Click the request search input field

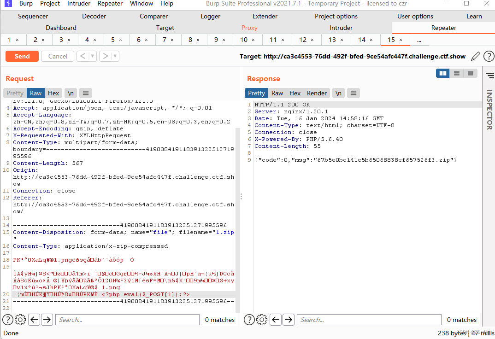pyautogui.click(x=128, y=320)
